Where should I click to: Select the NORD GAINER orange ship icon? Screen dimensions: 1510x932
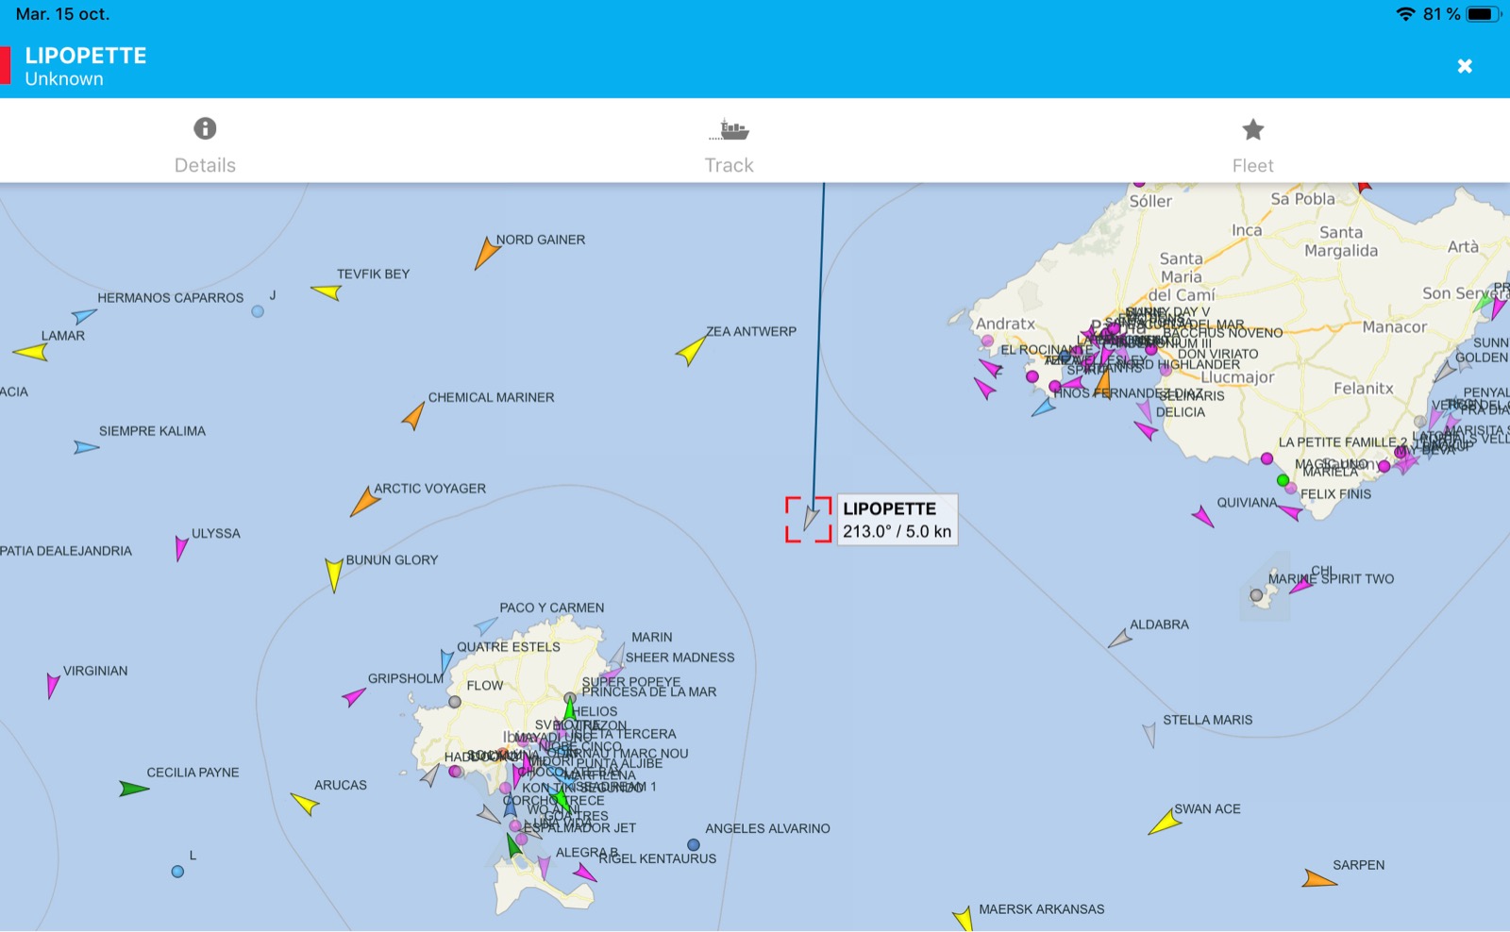click(486, 253)
